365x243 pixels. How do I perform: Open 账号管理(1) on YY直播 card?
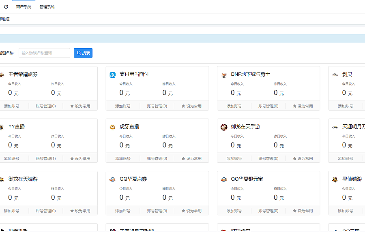click(45, 158)
